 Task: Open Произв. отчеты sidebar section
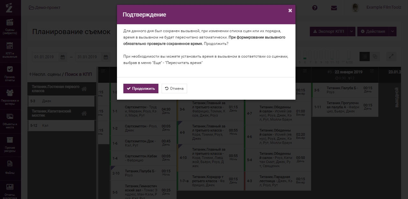pyautogui.click(x=10, y=74)
